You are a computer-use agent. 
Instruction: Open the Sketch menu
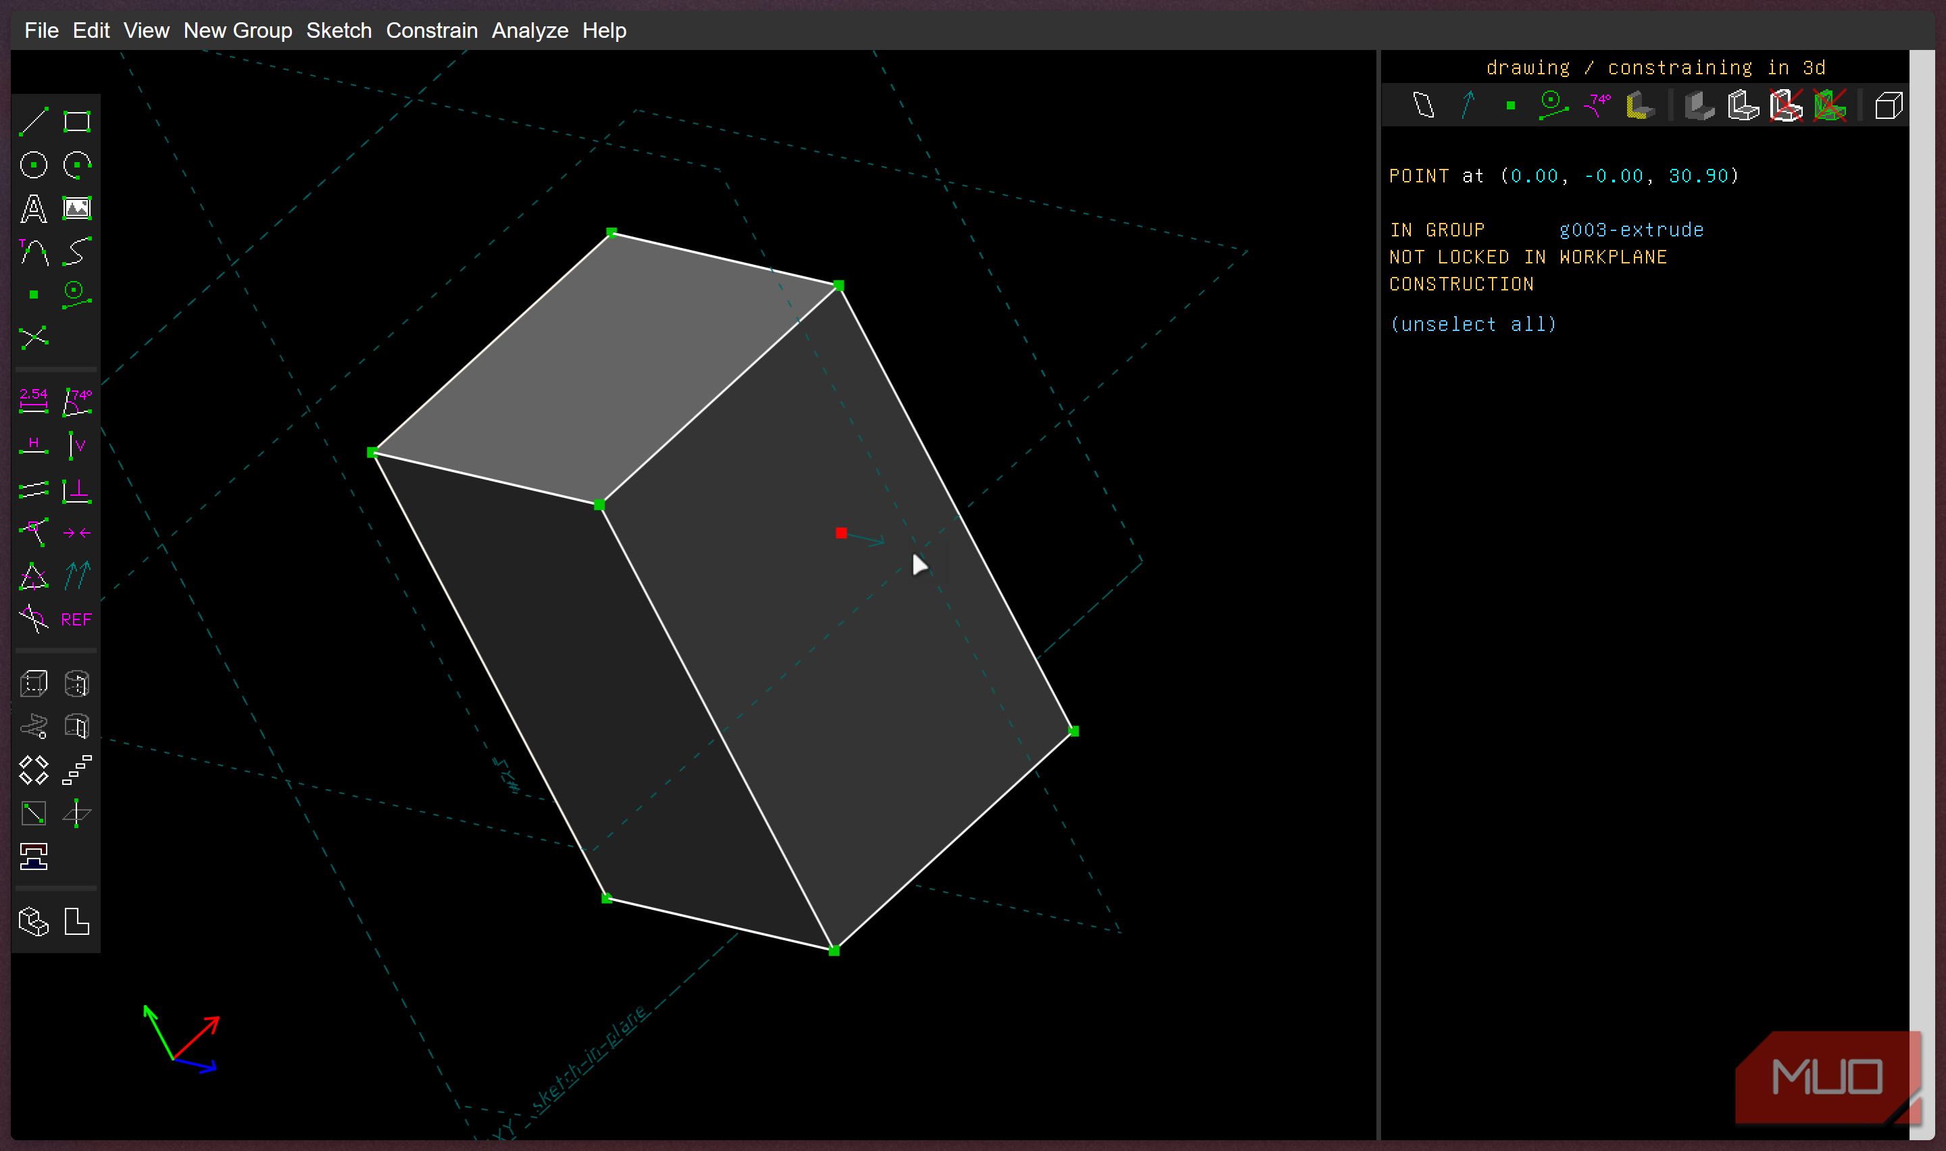click(339, 30)
